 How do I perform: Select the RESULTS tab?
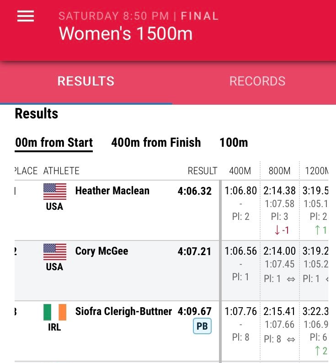[x=86, y=81]
